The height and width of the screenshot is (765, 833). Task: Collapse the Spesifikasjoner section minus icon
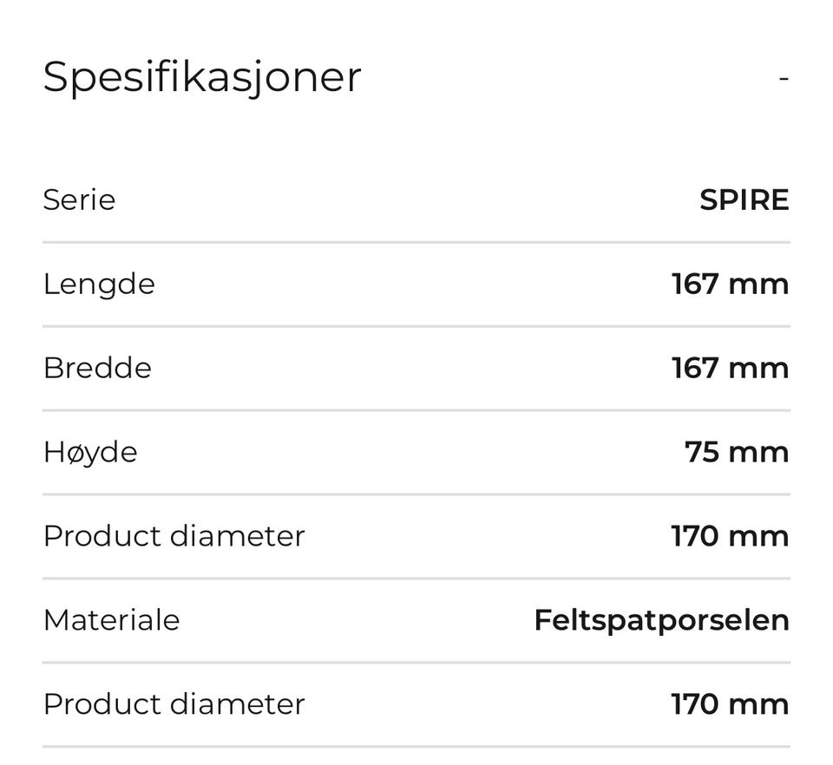coord(784,79)
